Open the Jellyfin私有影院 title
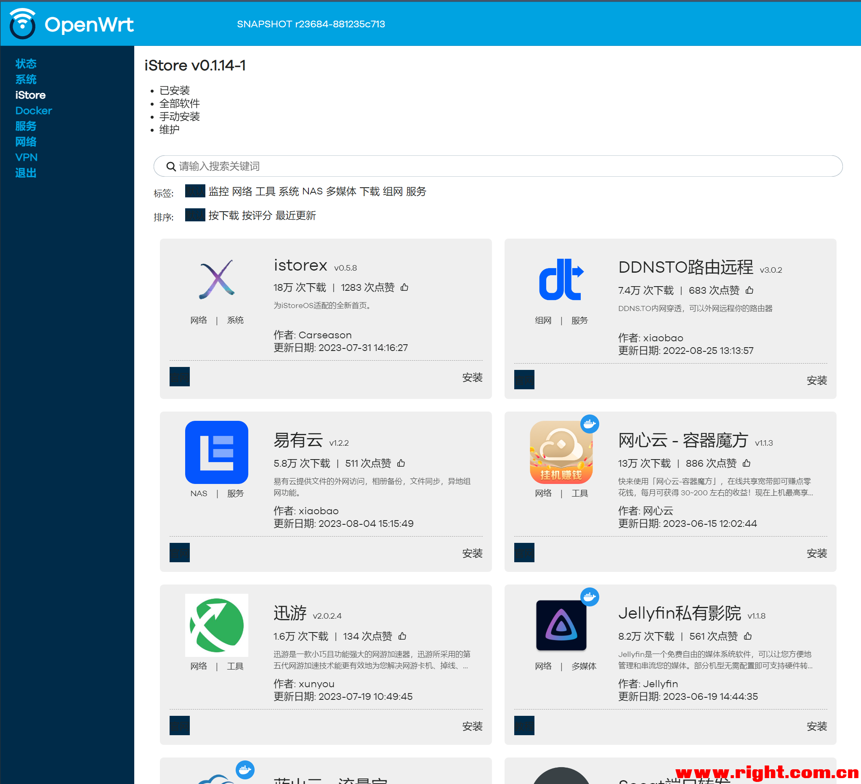Screen dimensions: 861x784 680,613
